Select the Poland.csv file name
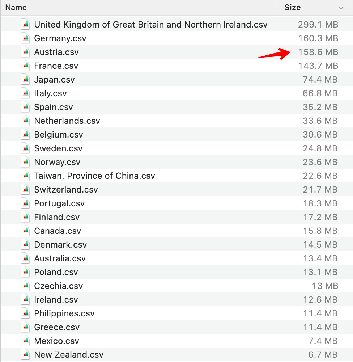 [56, 272]
